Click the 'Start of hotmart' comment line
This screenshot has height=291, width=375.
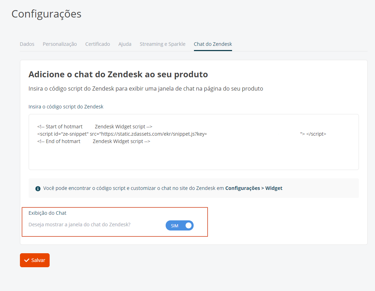[95, 127]
